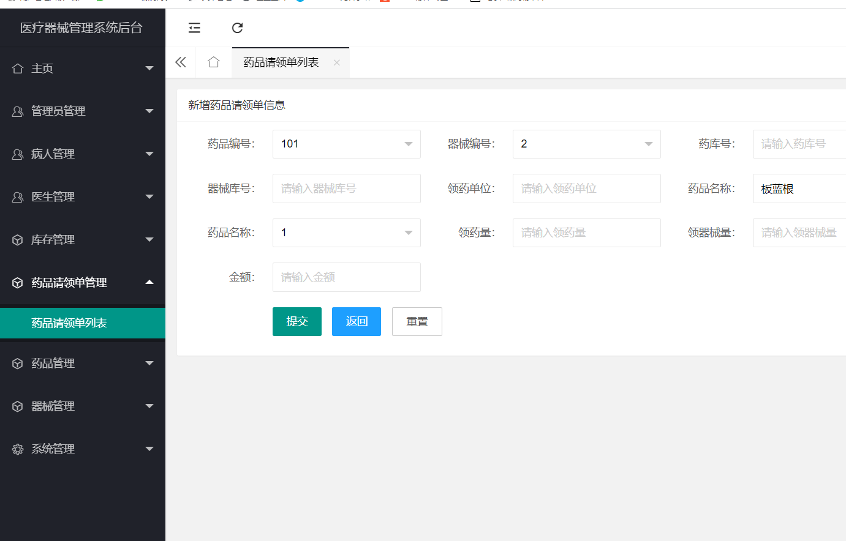
Task: Click the green 提交 button
Action: click(297, 321)
